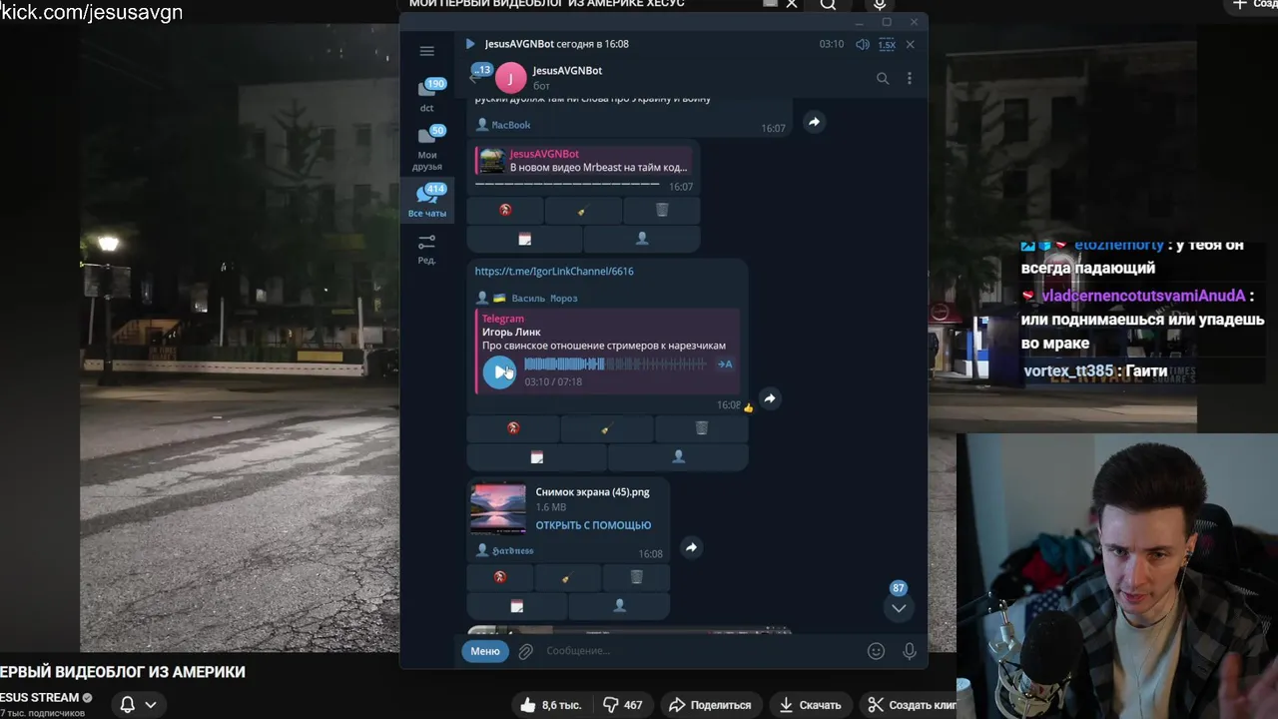Jump to latest messages via down chevron
Viewport: 1278px width, 719px height.
click(x=899, y=608)
